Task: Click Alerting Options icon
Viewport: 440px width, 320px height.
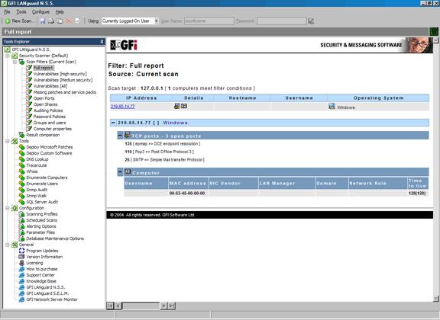Action: (21, 226)
